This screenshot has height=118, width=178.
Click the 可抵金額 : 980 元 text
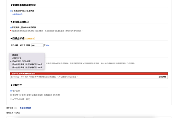pos(18,45)
